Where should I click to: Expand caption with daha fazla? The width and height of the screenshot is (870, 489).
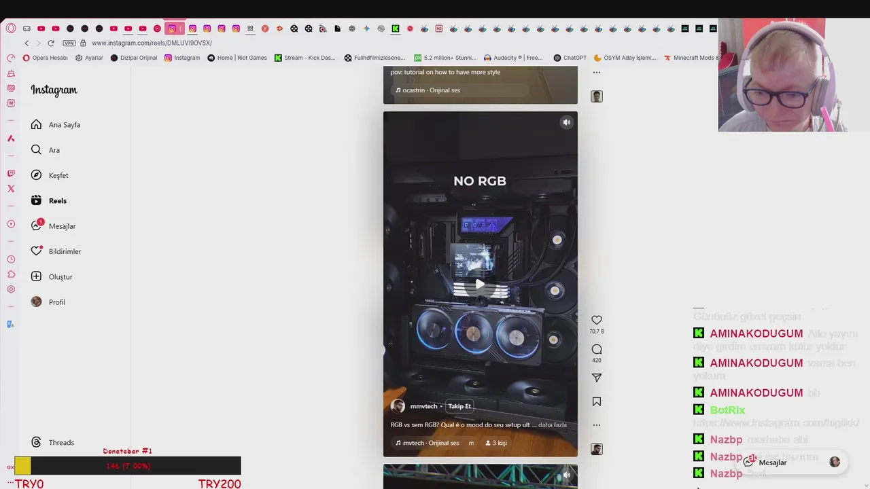(553, 424)
